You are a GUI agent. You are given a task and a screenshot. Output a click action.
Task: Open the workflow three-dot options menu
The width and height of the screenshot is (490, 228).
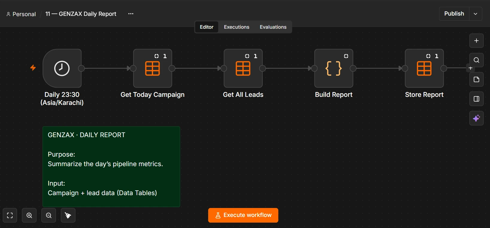pos(131,14)
